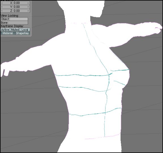Click the Z: 0.00 number field

click(x=15, y=11)
